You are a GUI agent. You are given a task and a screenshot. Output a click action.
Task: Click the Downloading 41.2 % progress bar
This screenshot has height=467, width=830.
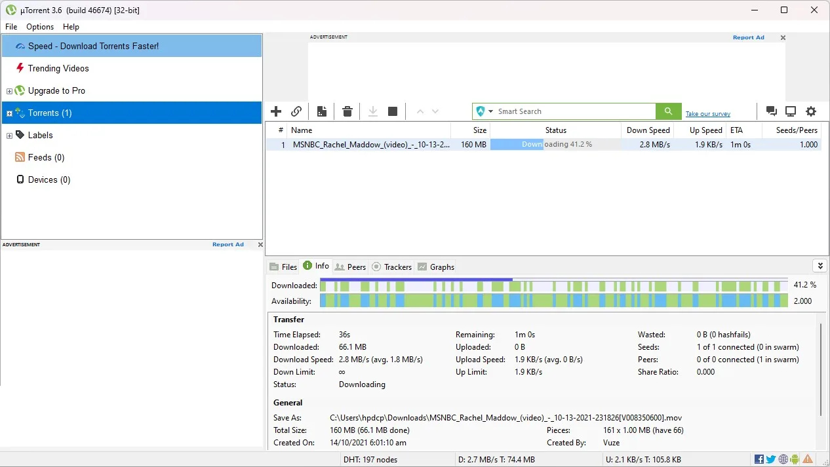point(555,145)
